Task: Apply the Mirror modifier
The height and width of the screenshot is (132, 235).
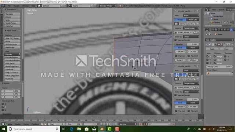Action: point(212,49)
